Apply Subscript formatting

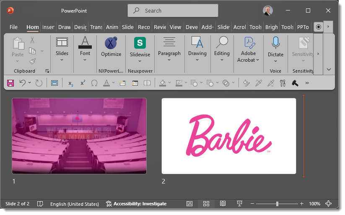[x=70, y=83]
